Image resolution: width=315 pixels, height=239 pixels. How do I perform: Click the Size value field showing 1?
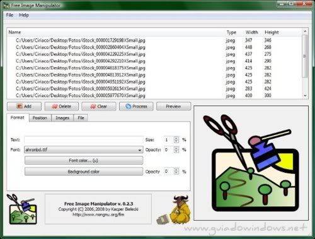point(169,139)
